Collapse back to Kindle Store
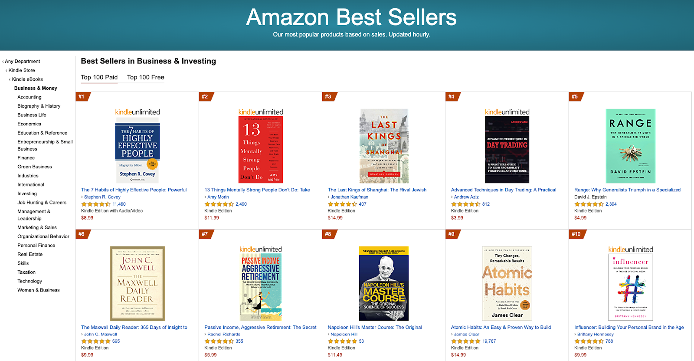 tap(20, 70)
